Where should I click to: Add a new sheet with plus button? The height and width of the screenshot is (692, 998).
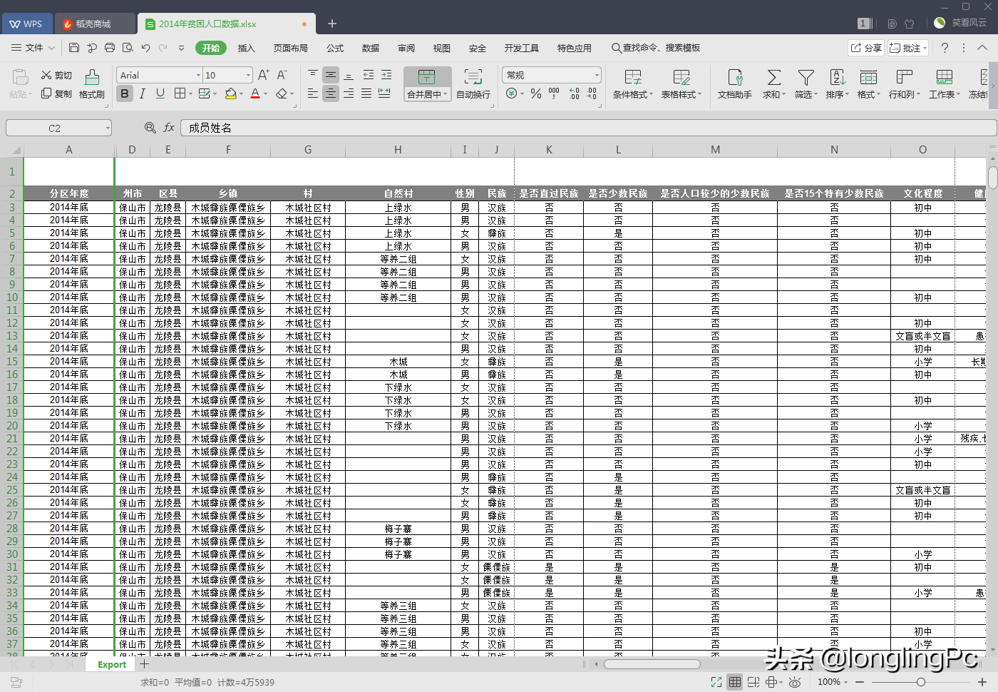(145, 664)
